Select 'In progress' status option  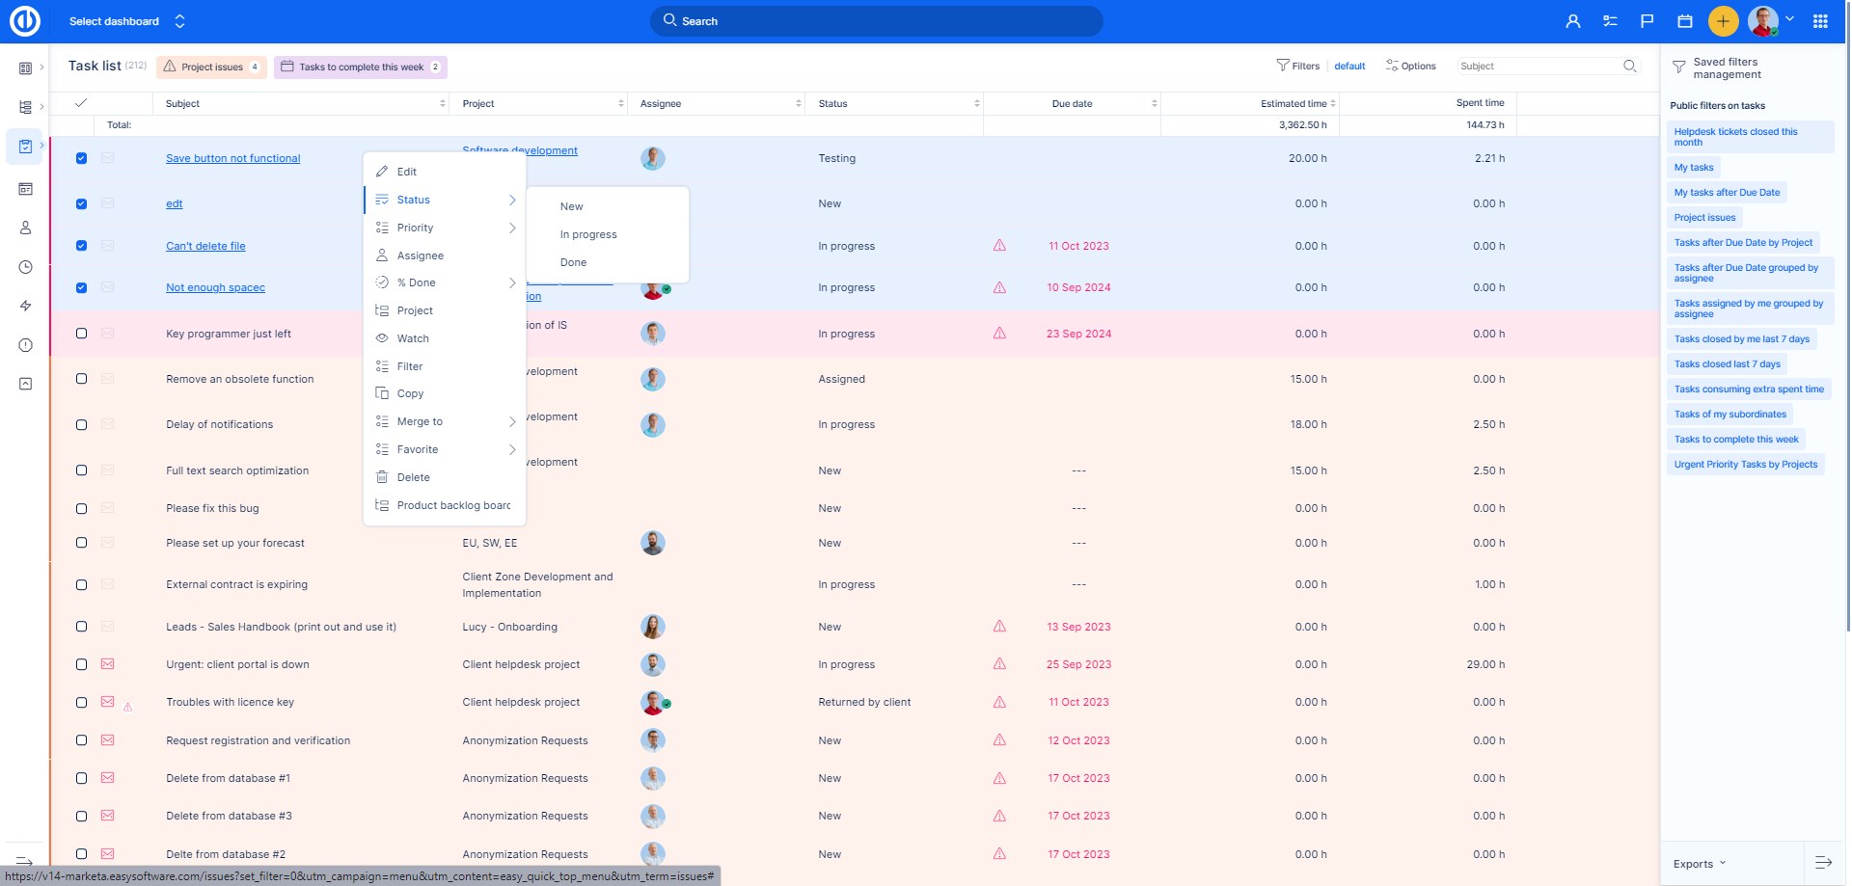[588, 234]
